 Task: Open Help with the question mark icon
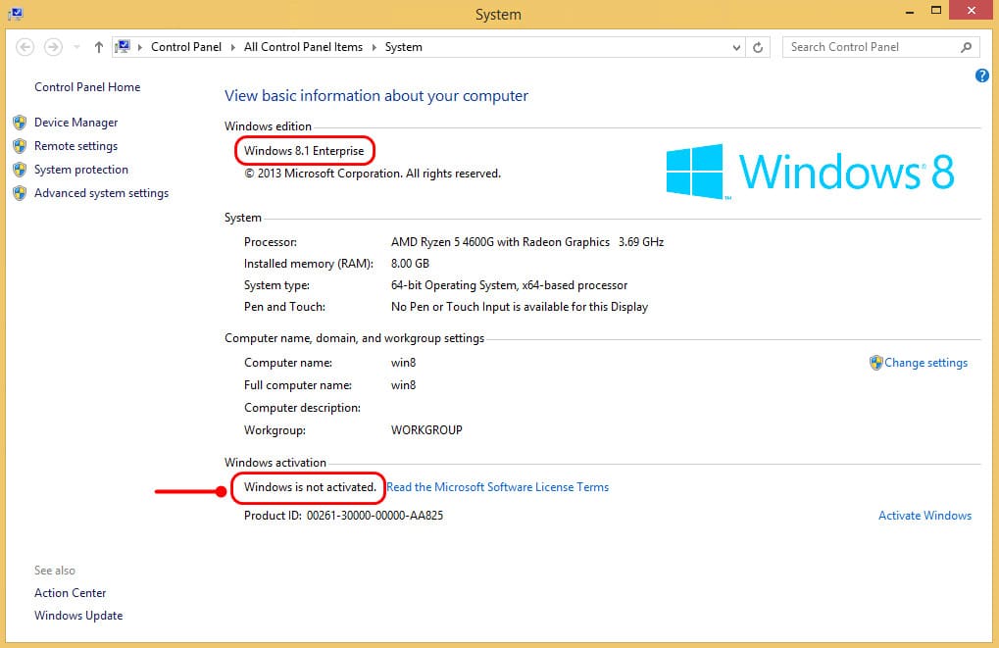click(981, 75)
